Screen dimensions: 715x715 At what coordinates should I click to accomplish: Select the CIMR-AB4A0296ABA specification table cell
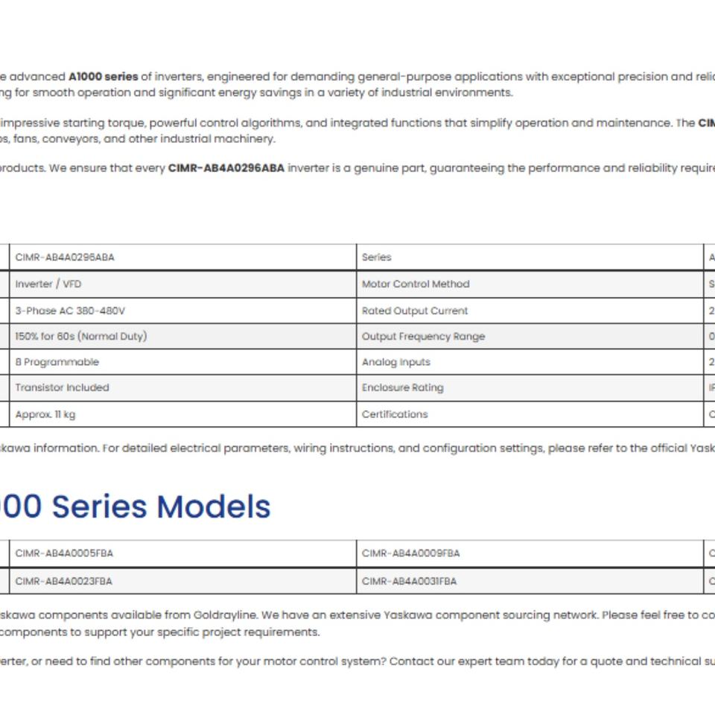pyautogui.click(x=183, y=257)
